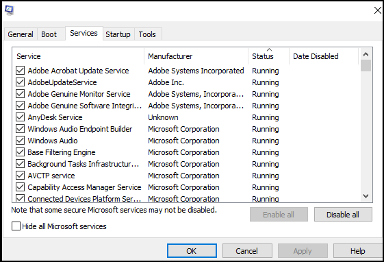
Task: Disable AnyDesk Service checkbox
Action: [x=20, y=117]
